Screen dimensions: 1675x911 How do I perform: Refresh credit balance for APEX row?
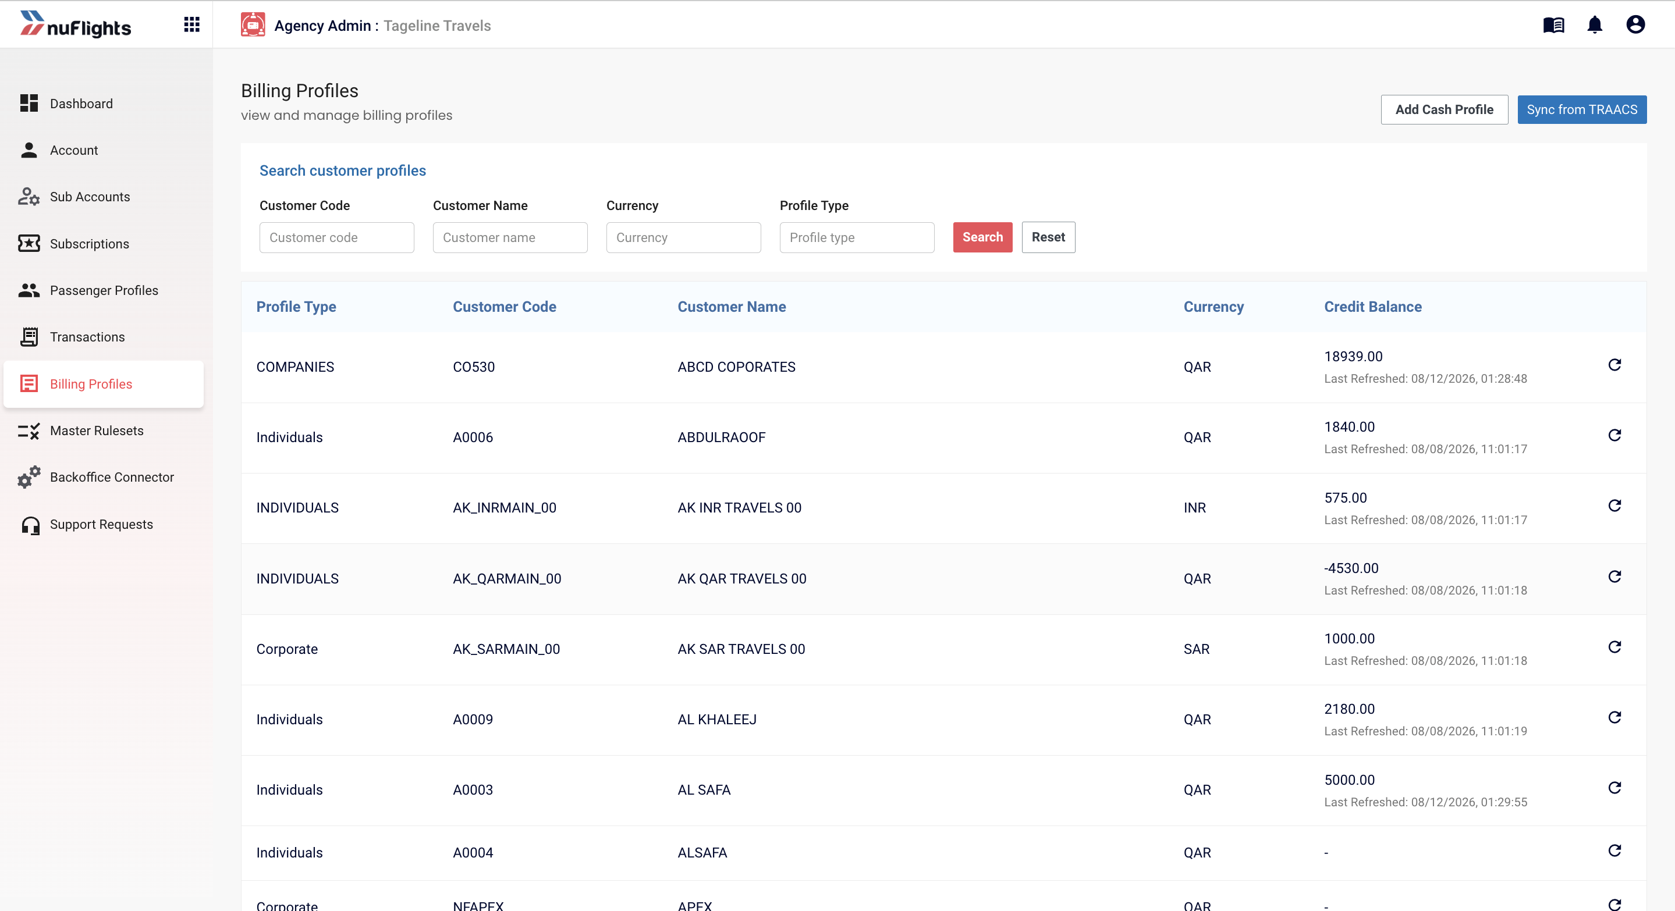coord(1614,904)
